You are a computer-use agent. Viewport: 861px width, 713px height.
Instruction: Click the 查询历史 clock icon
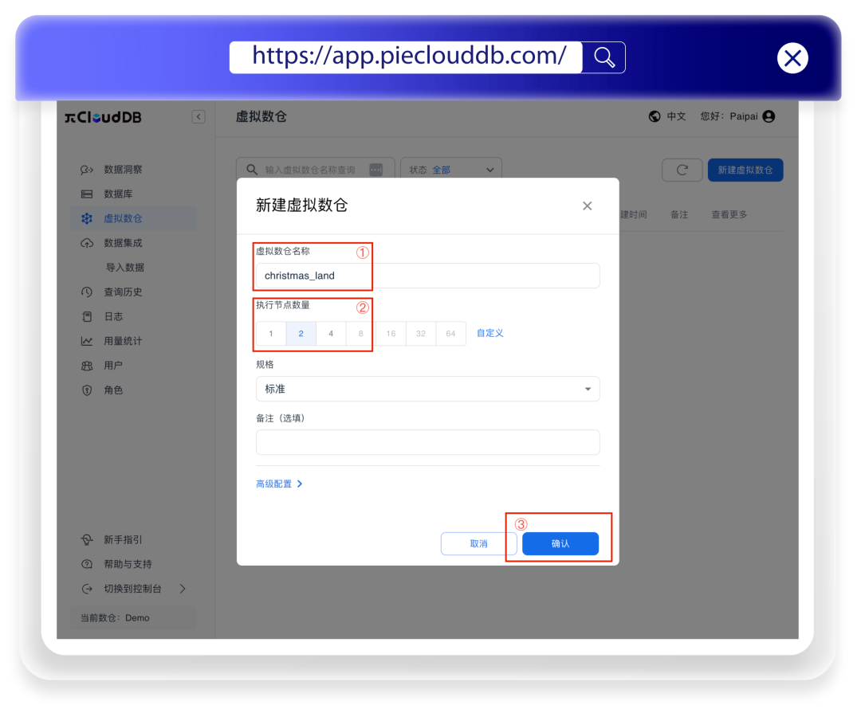click(x=87, y=292)
